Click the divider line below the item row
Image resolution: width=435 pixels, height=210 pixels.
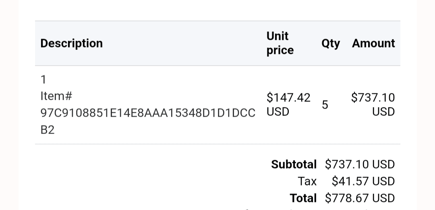217,144
